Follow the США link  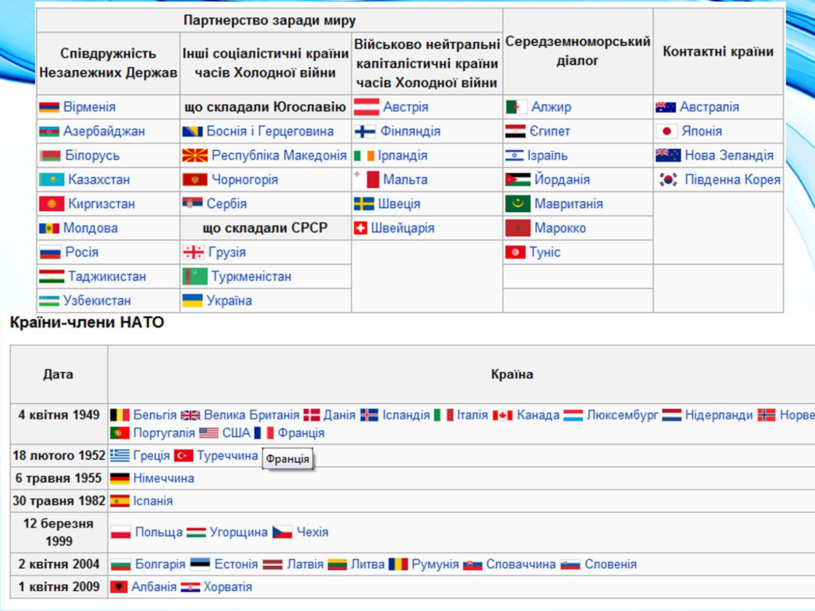tap(236, 433)
